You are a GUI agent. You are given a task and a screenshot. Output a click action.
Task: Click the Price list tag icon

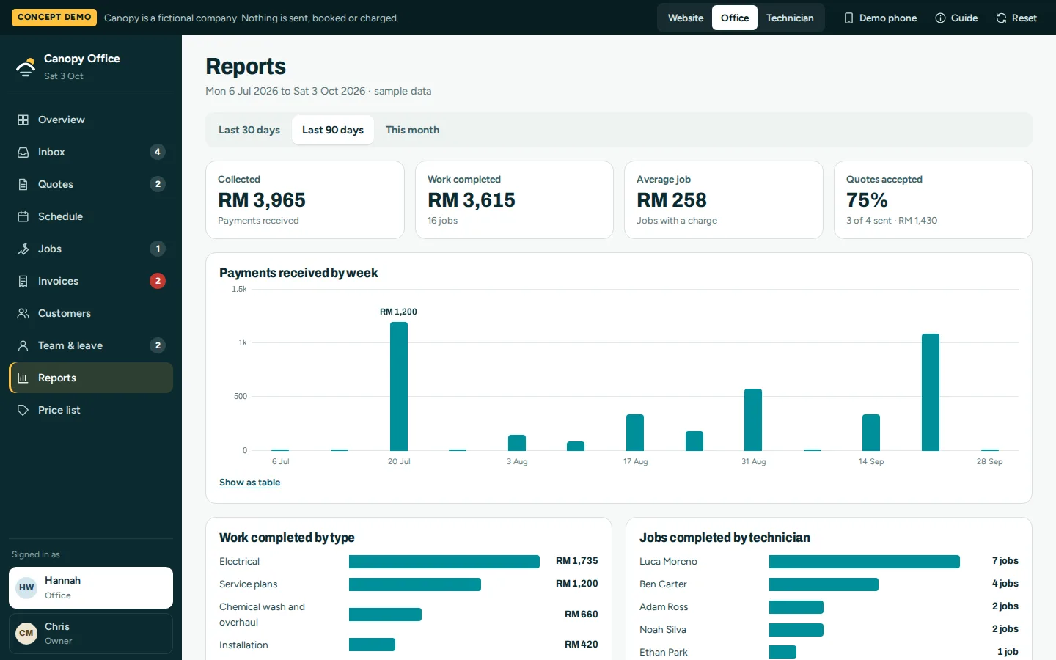[x=23, y=410]
